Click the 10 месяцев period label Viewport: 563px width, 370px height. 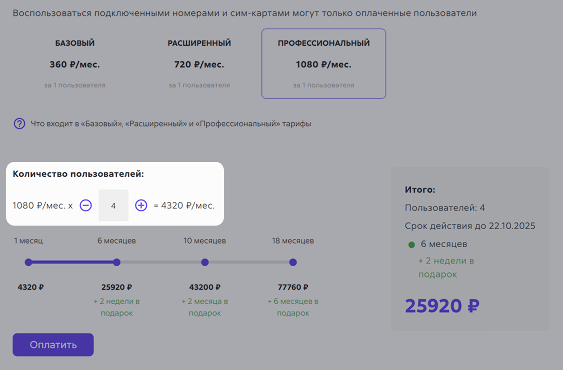[x=205, y=240]
